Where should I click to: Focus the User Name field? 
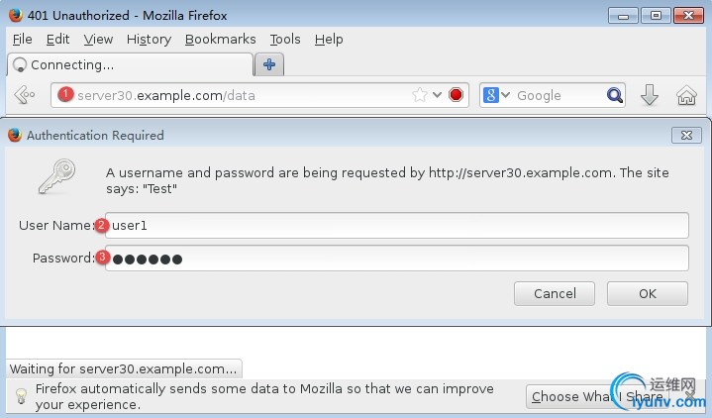coord(396,226)
